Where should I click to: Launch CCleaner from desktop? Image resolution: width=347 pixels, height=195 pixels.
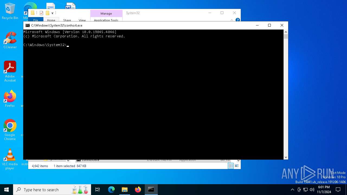coord(10,40)
